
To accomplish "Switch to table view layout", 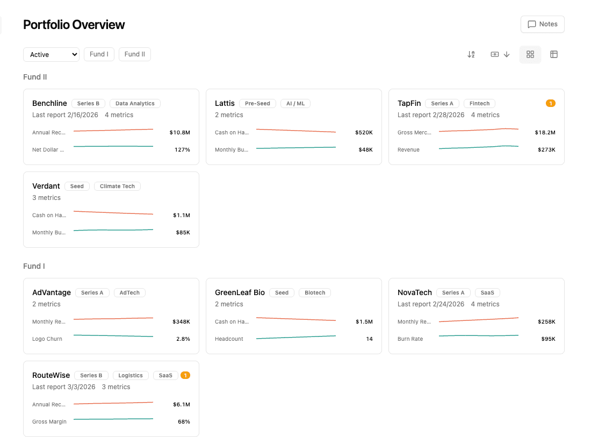I will (x=554, y=54).
